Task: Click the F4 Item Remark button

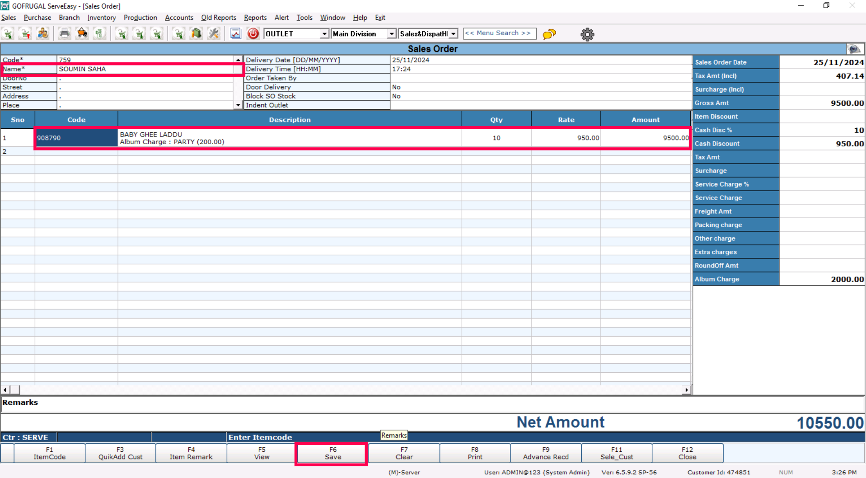Action: (x=191, y=453)
